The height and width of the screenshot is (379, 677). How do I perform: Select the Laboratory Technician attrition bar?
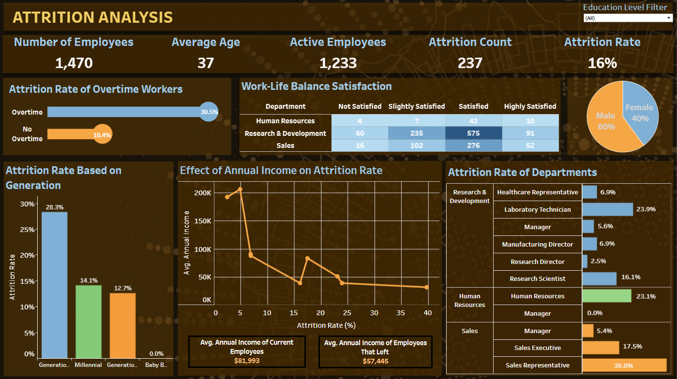coord(607,209)
